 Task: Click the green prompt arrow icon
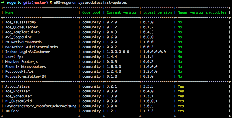click(x=3, y=3)
